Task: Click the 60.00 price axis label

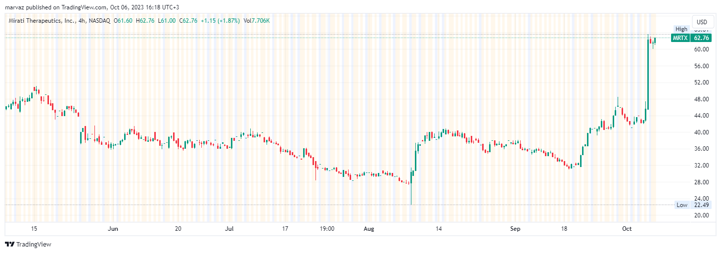Action: [702, 49]
